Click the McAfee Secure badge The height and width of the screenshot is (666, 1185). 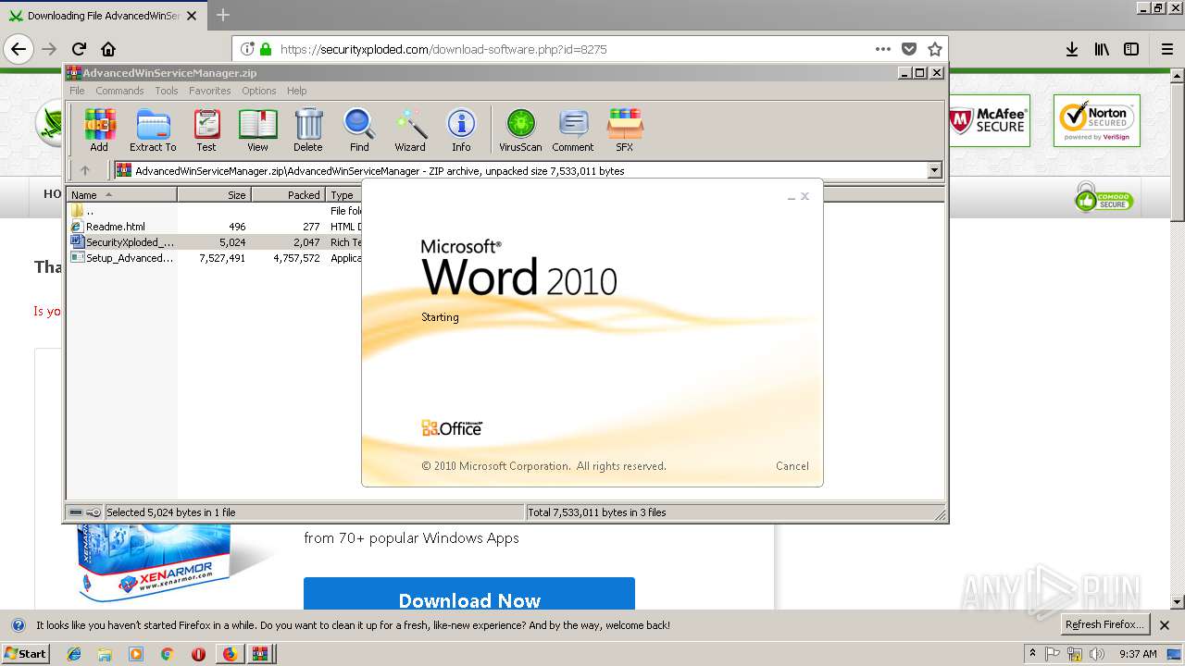coord(988,121)
